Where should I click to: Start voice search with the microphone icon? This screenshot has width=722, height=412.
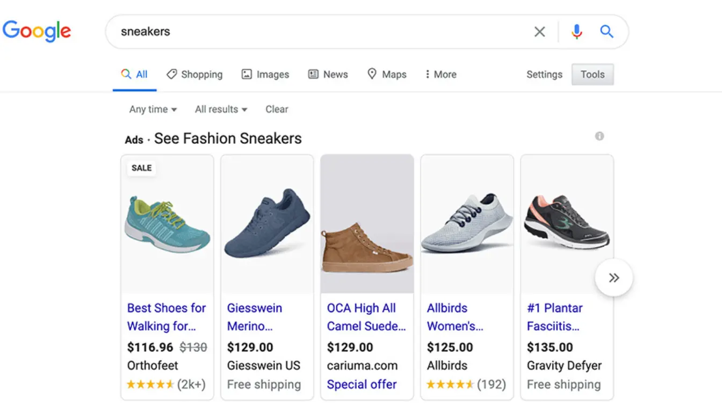coord(577,32)
